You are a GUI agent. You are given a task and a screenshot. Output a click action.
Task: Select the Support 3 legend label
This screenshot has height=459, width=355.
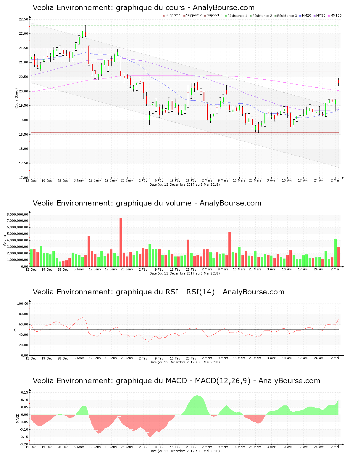point(214,15)
